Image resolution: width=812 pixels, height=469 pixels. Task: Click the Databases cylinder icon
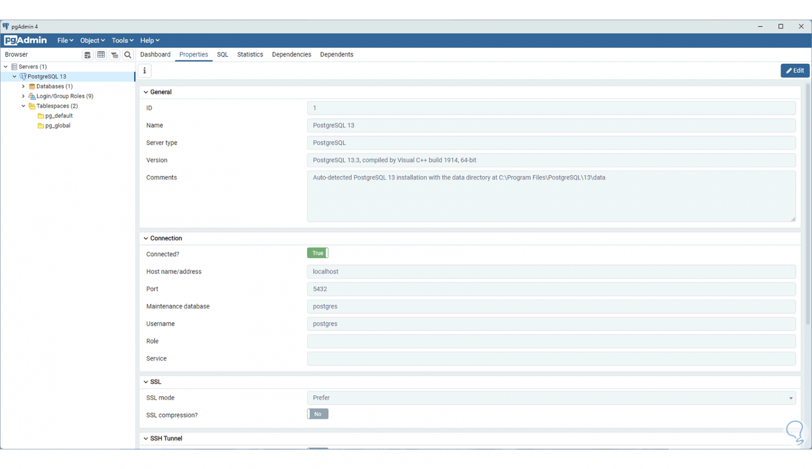(x=32, y=86)
